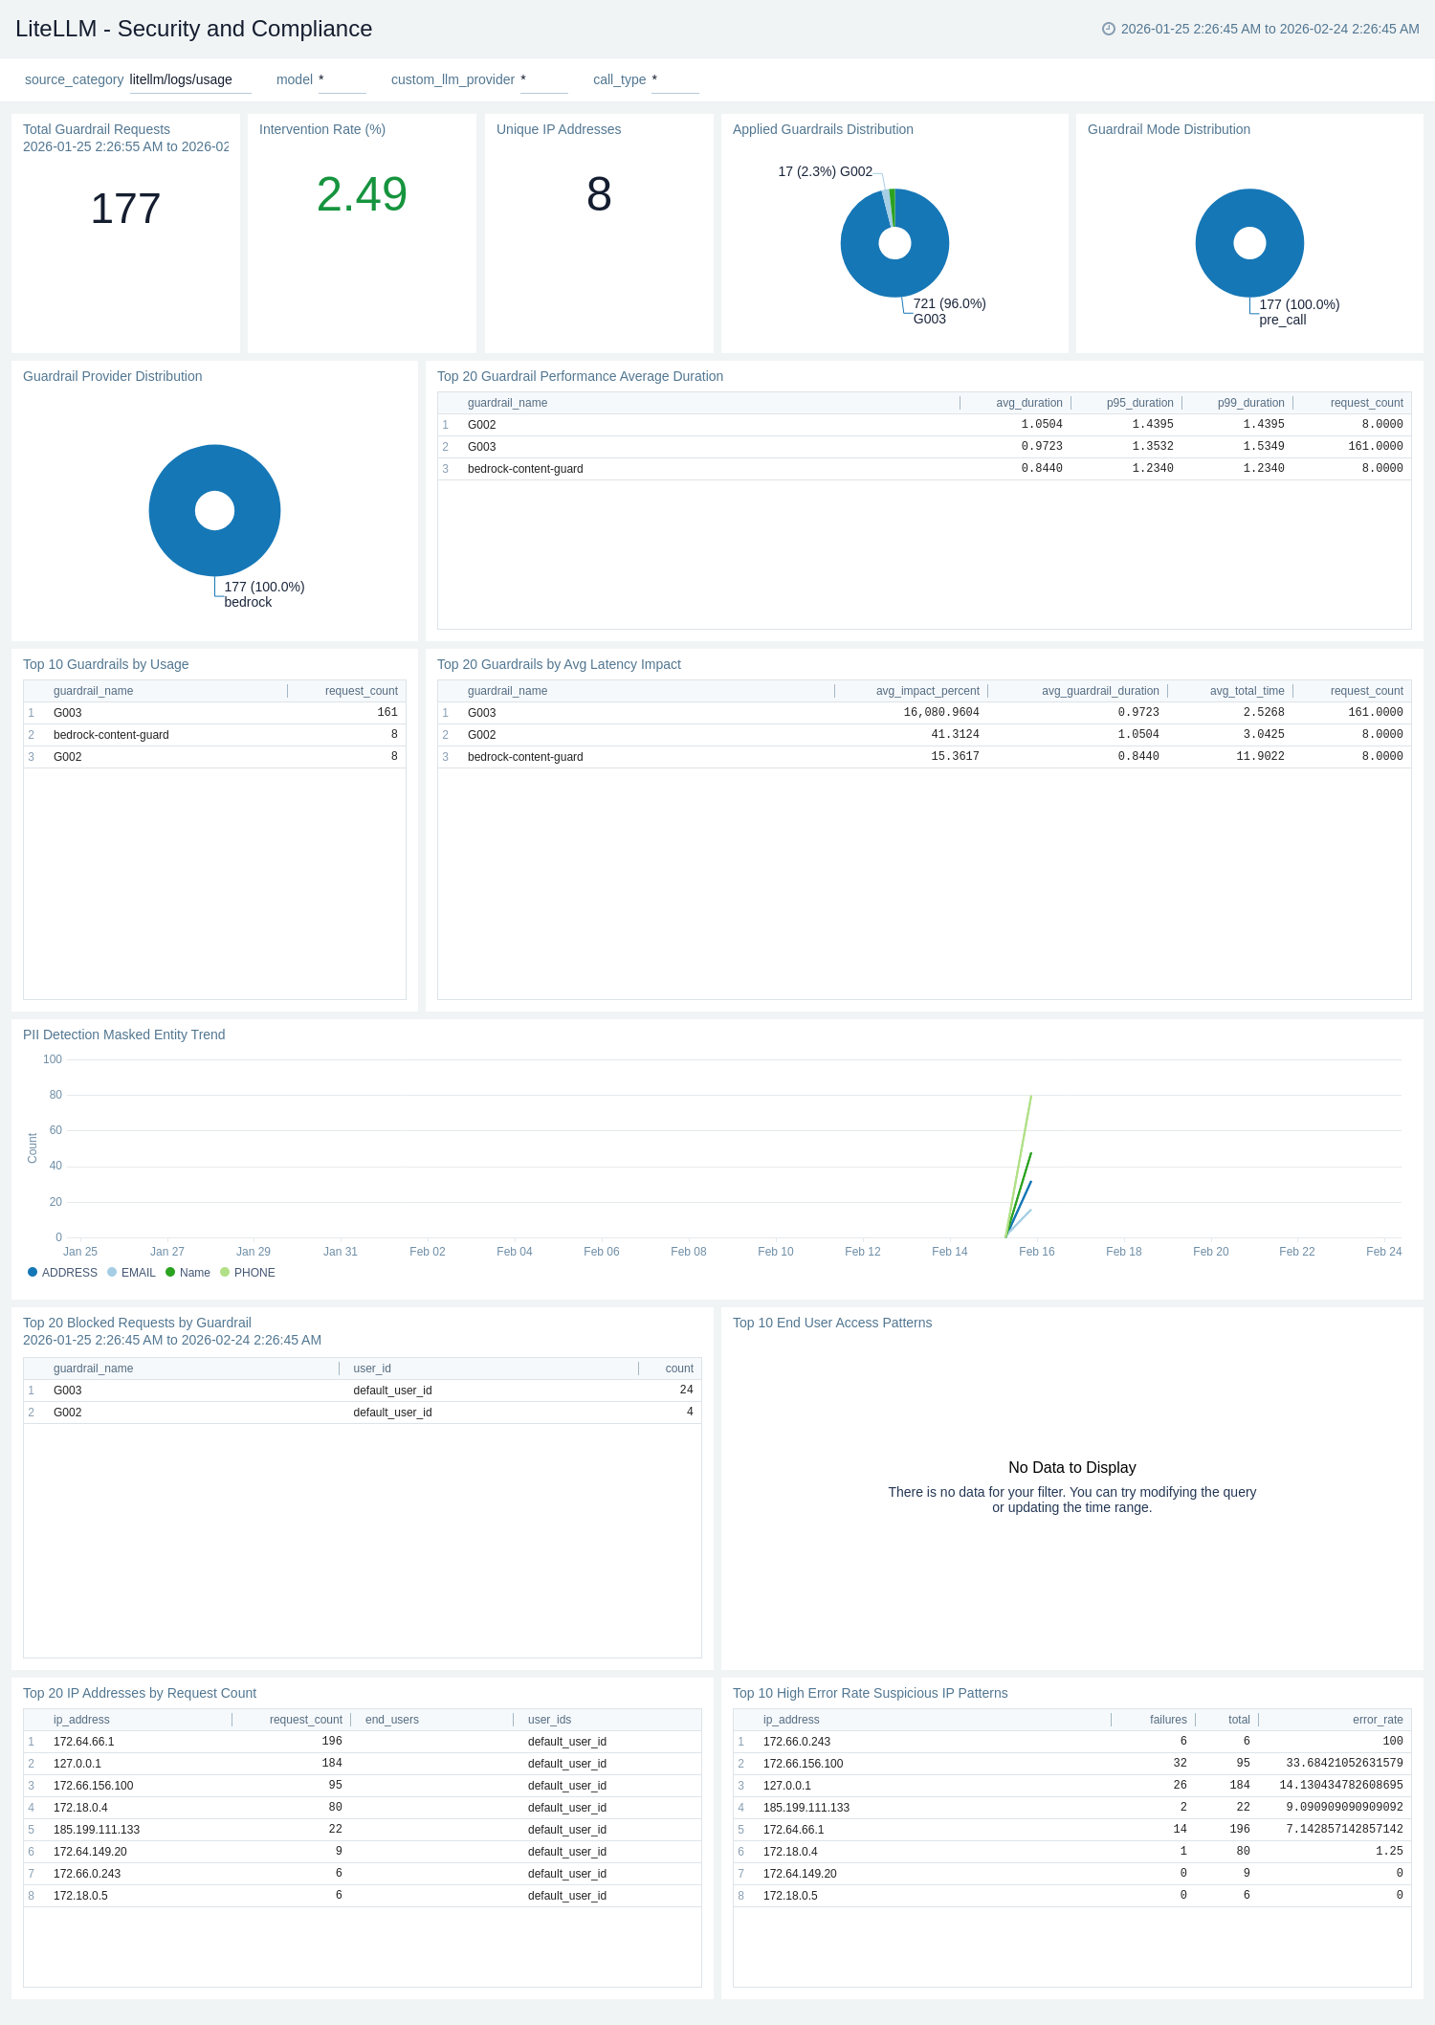Screen dimensions: 1435x2025
Task: Sort Performance table by avg_duration column
Action: coord(1029,403)
